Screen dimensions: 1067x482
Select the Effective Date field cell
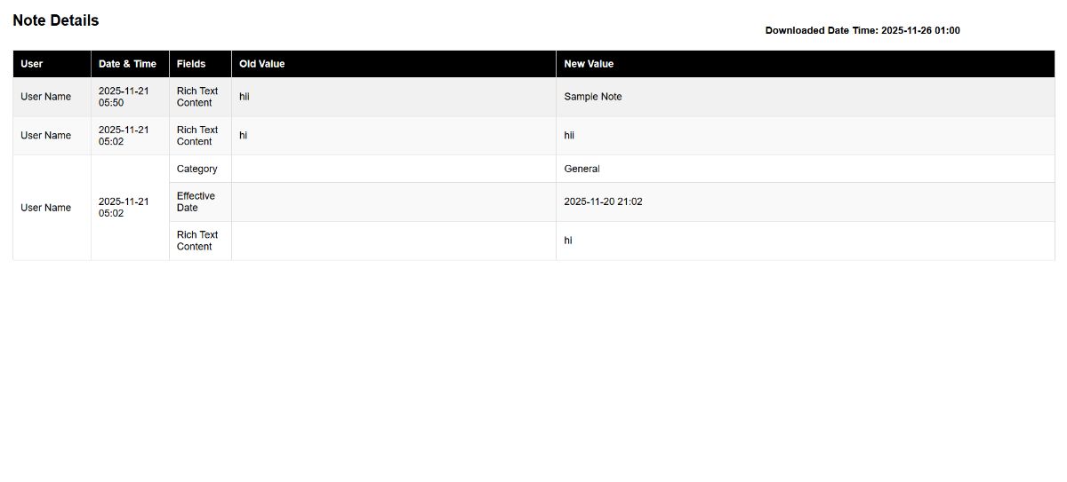[x=196, y=201]
